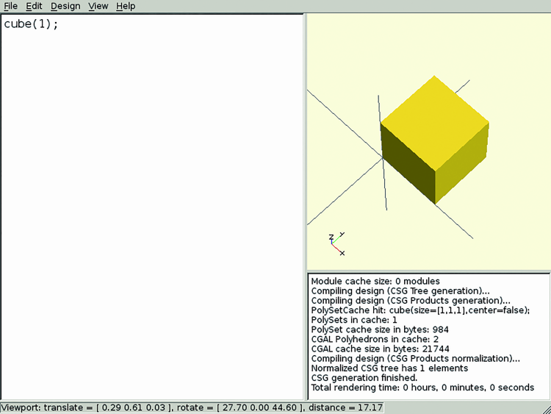Click the small XYZ axis orientation indicator
Image resolution: width=551 pixels, height=414 pixels.
(x=336, y=244)
